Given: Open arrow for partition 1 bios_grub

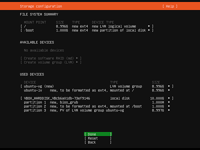Looking at the screenshot, I should (169, 102).
